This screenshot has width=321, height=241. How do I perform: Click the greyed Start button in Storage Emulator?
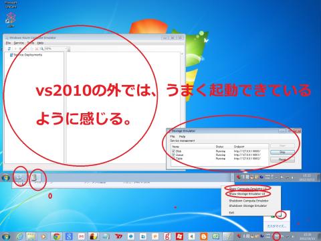click(x=282, y=146)
